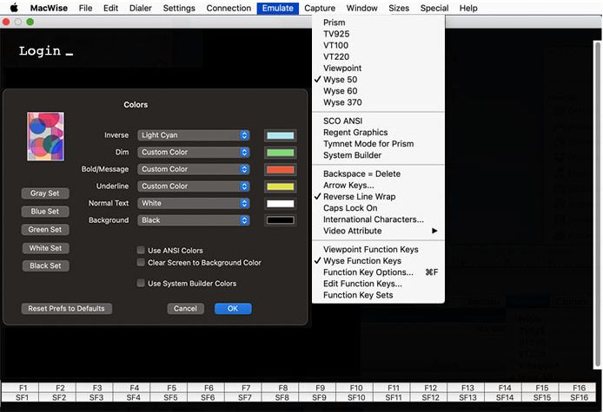Screen dimensions: 603x412
Task: Click the Inverse light cyan swatch
Action: pos(281,135)
